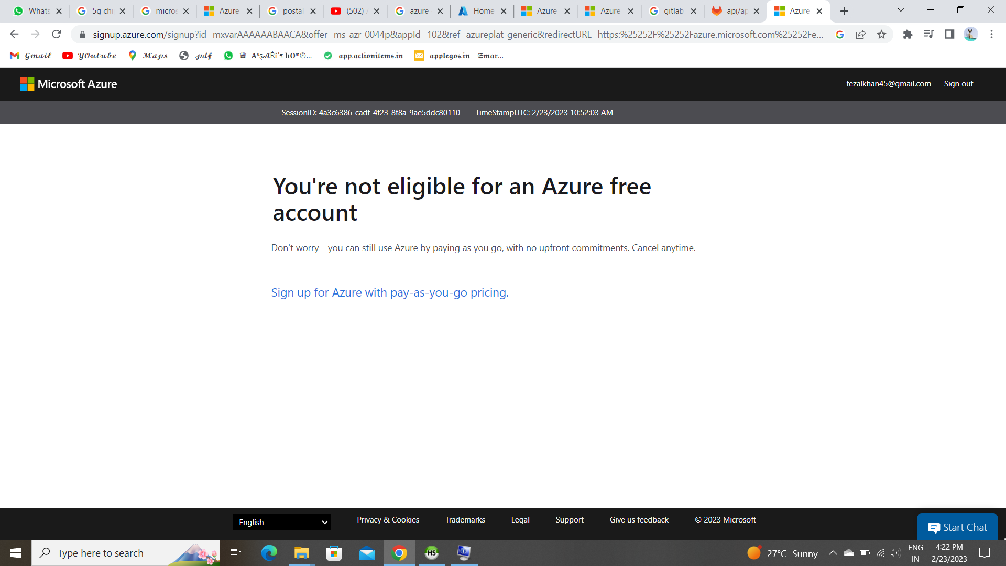Open the Maps bookmark

pos(148,55)
